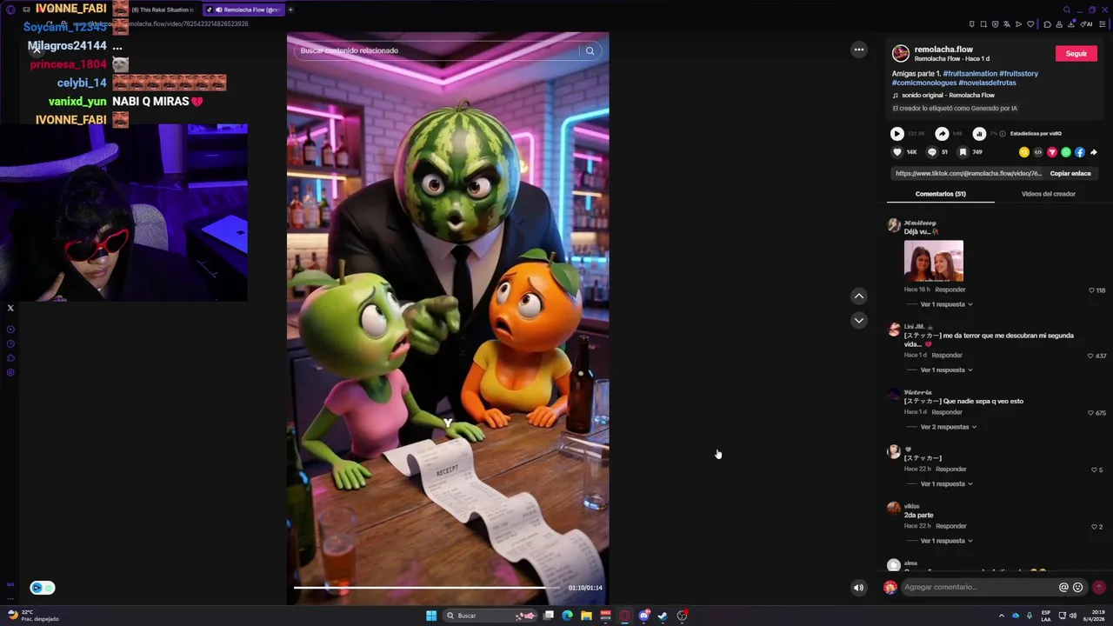Open the image attached to Déjà vu comment
Viewport: 1113px width, 626px height.
click(934, 261)
